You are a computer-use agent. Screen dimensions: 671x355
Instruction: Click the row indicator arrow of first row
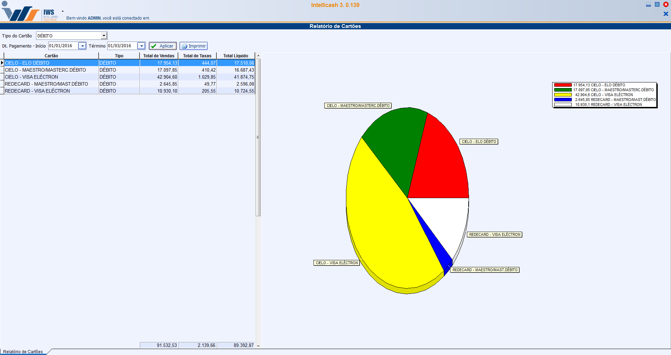pos(2,63)
